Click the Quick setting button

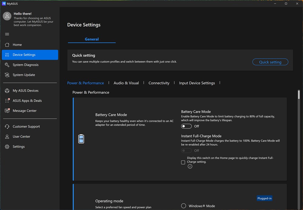[270, 62]
